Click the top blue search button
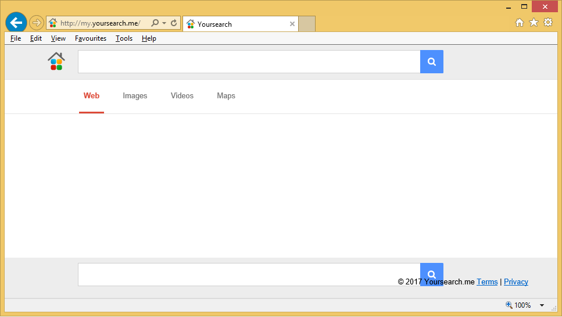Viewport: 562px width, 317px height. pyautogui.click(x=432, y=62)
